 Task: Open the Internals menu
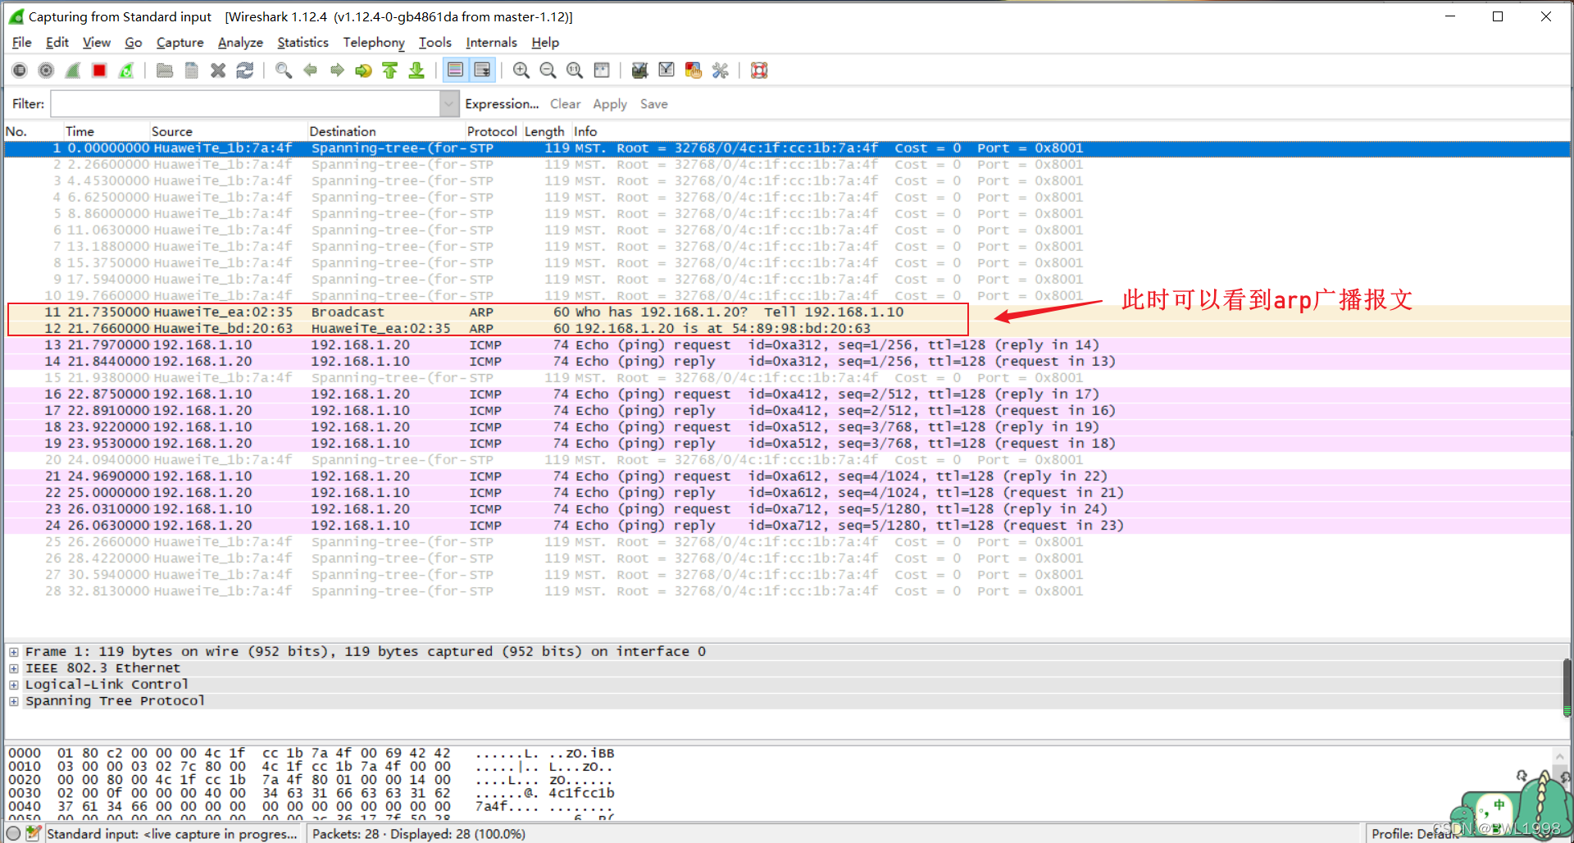tap(491, 43)
